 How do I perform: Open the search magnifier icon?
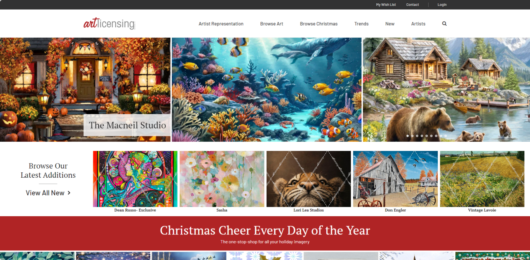[x=444, y=24]
